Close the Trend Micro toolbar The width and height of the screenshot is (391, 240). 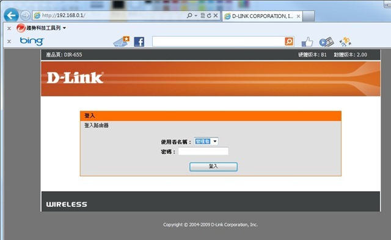(x=9, y=28)
